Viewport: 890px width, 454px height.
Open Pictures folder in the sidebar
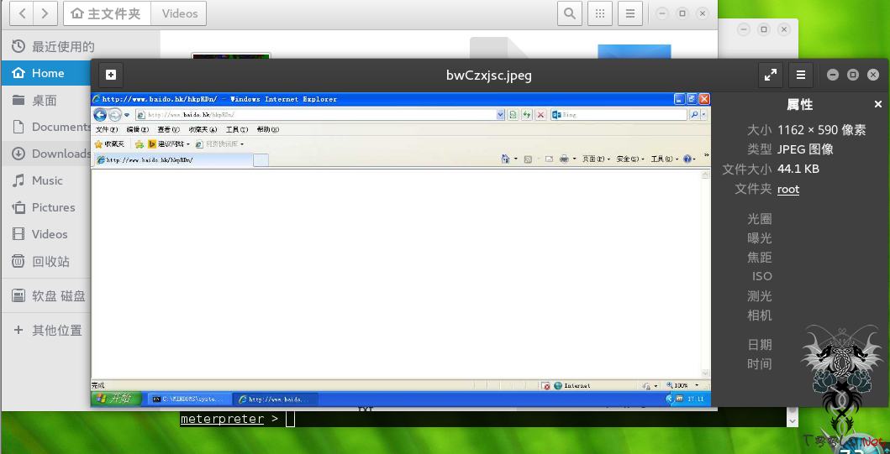click(x=46, y=207)
